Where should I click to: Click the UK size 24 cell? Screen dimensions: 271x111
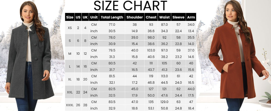coord(85,92)
